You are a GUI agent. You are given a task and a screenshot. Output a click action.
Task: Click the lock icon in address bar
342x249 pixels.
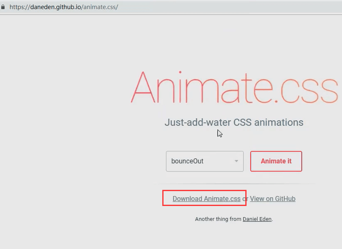coord(3,7)
